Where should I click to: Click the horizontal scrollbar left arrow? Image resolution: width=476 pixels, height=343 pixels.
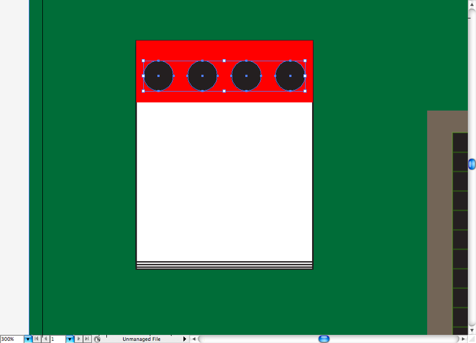[194, 339]
